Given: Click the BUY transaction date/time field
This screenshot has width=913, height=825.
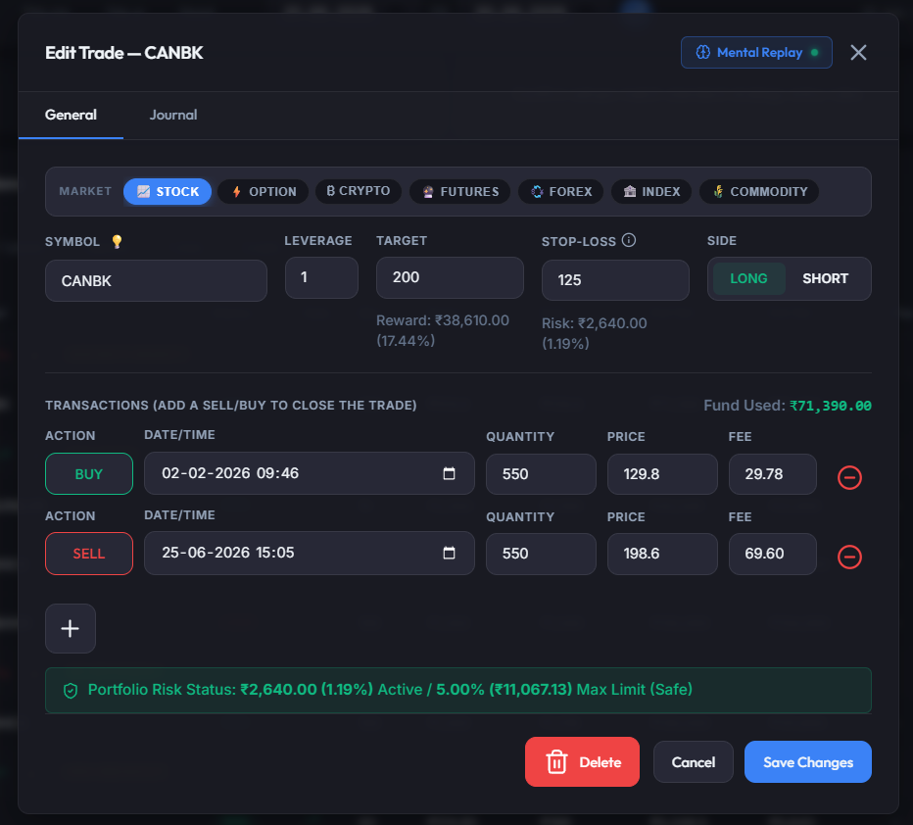Looking at the screenshot, I should (x=310, y=473).
